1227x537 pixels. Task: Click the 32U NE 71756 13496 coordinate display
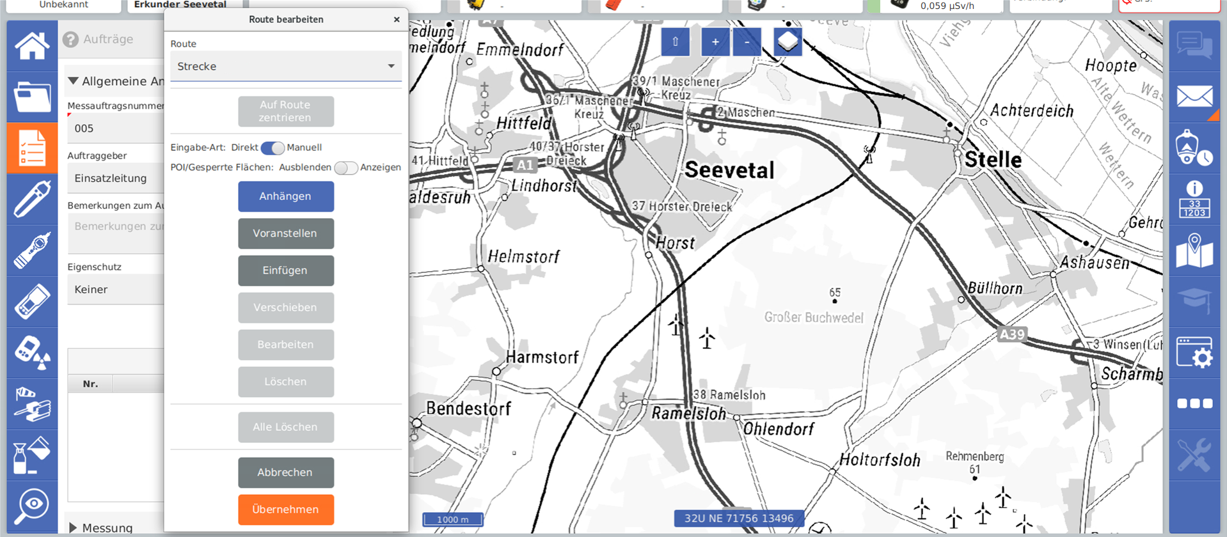tap(739, 518)
